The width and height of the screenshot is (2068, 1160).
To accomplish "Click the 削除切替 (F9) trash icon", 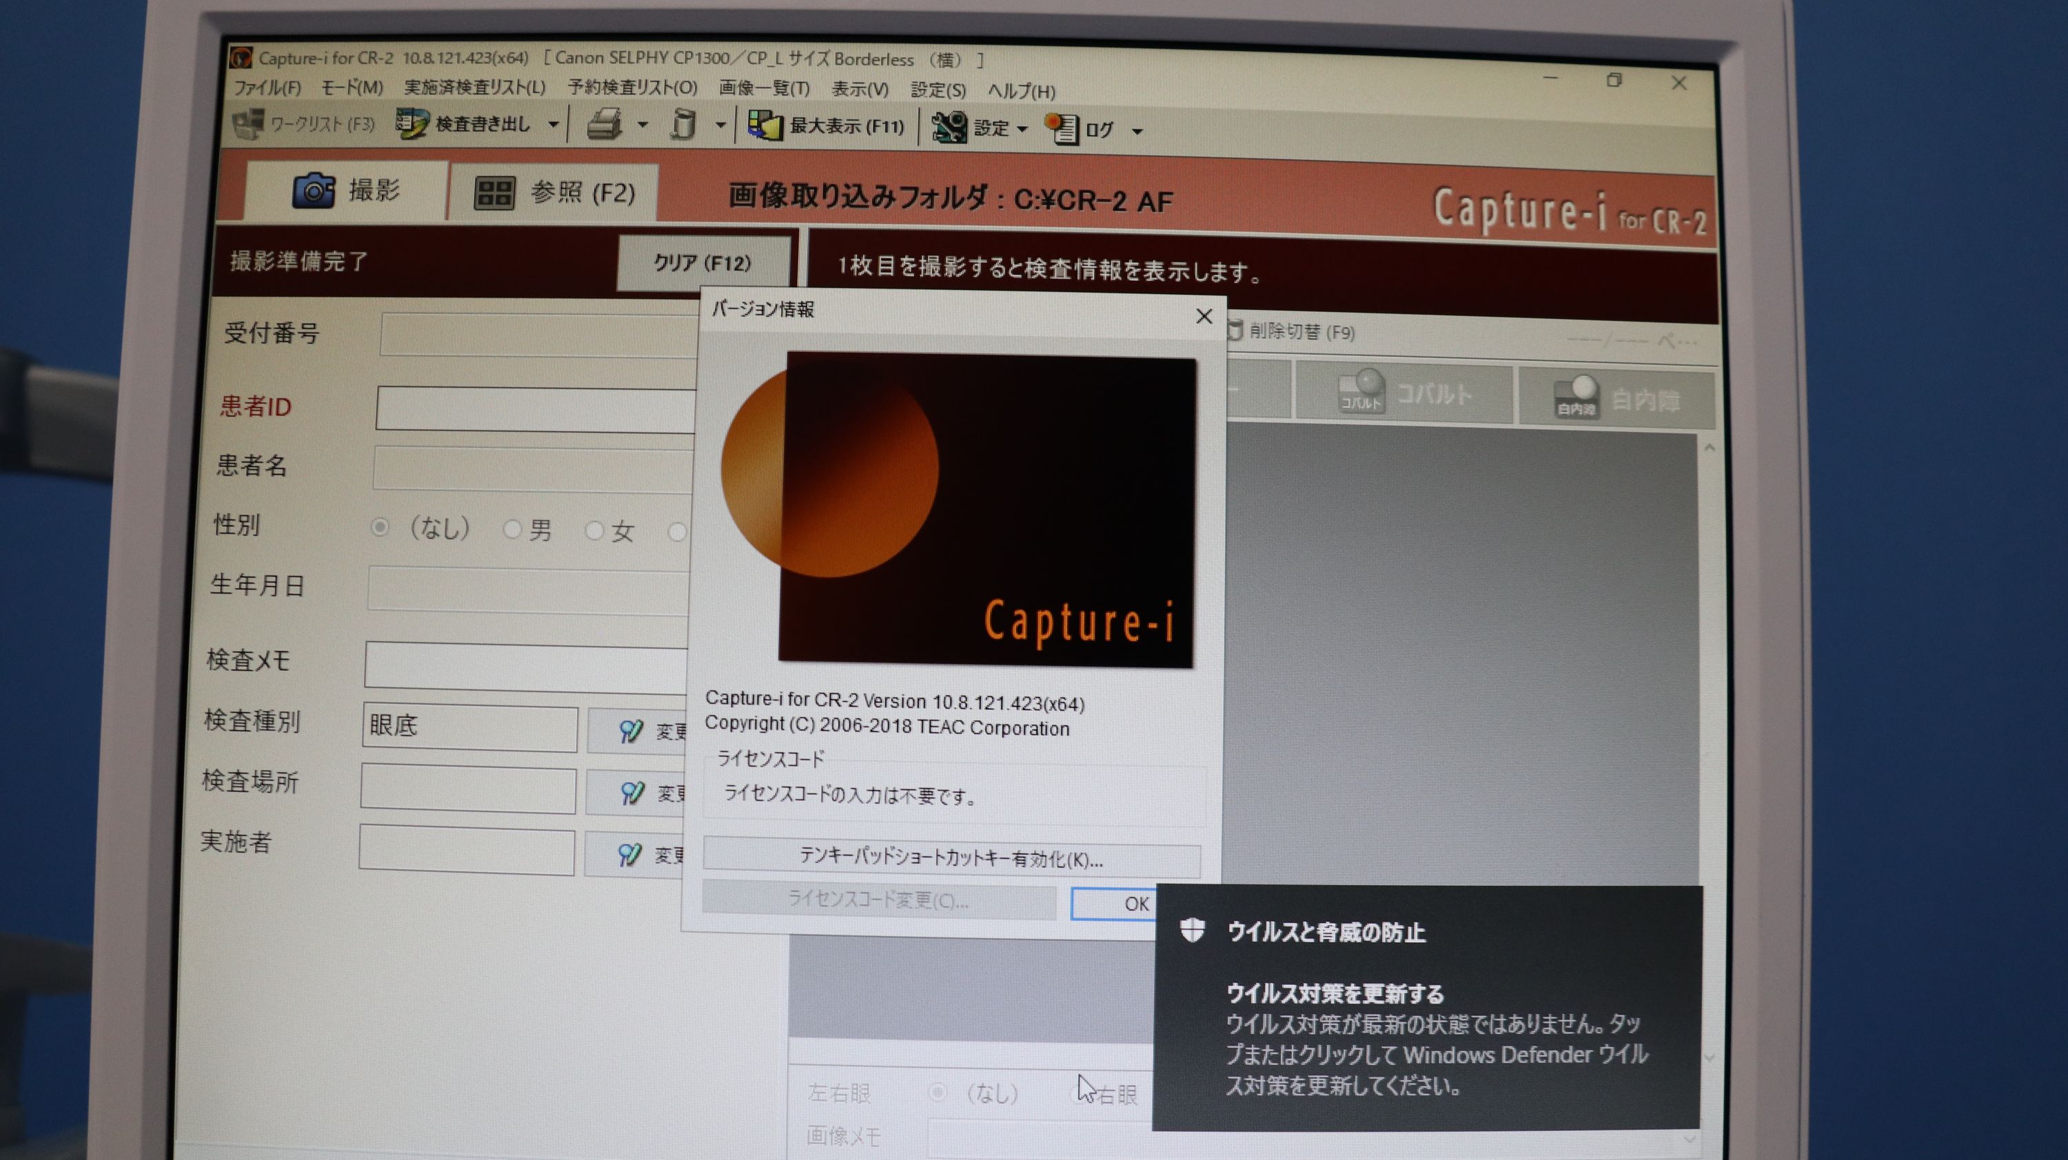I will [1235, 330].
